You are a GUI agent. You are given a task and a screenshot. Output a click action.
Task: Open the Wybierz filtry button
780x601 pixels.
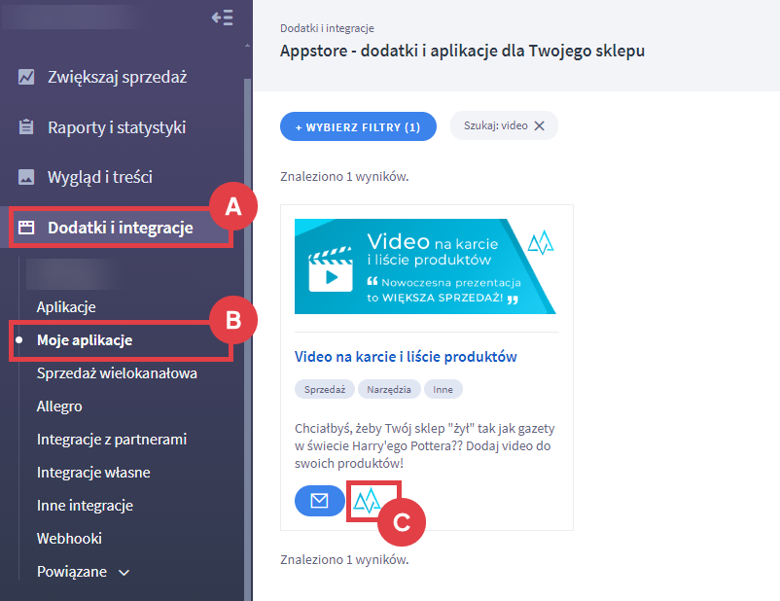pyautogui.click(x=358, y=126)
